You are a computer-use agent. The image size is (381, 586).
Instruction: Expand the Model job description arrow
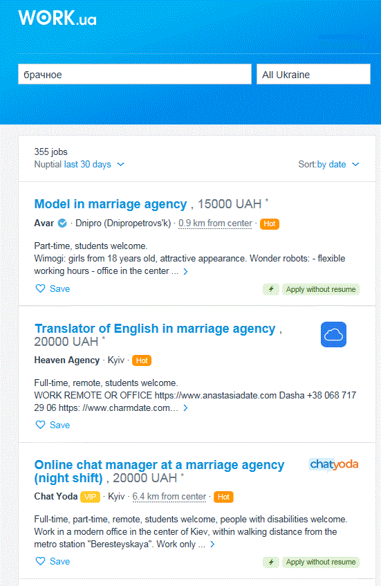pos(185,272)
